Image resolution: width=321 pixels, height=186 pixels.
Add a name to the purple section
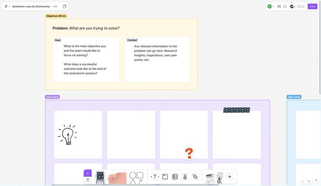click(52, 96)
